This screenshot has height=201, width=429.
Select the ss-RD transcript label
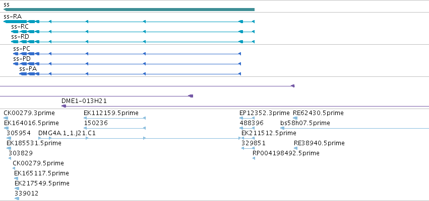[x=20, y=37]
